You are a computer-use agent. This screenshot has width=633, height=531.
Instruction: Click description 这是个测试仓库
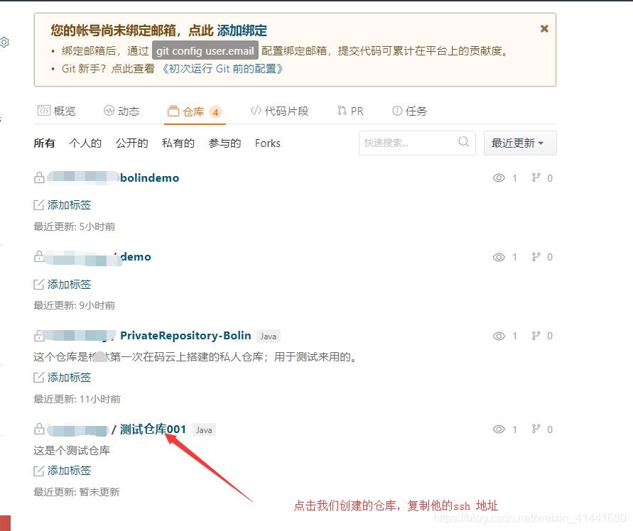coord(72,450)
